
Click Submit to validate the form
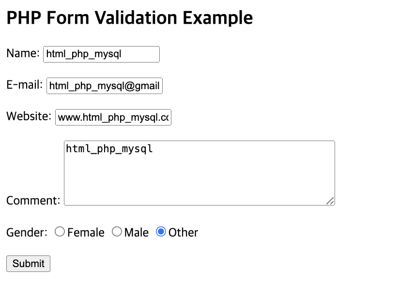click(x=28, y=264)
